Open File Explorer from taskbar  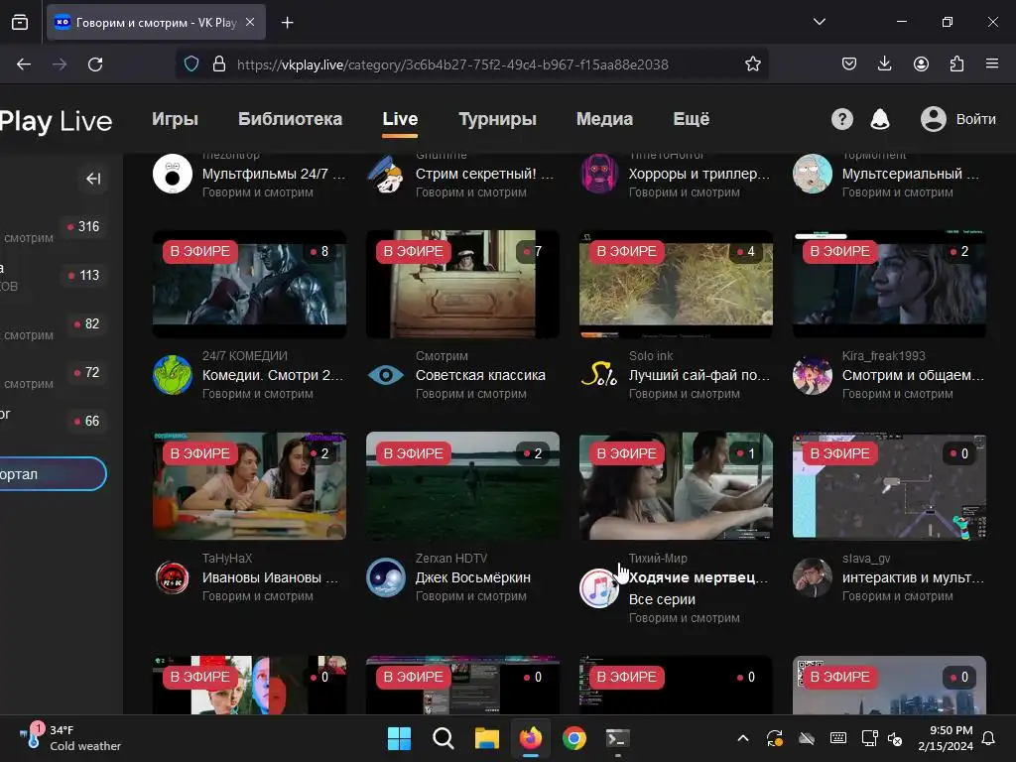486,738
